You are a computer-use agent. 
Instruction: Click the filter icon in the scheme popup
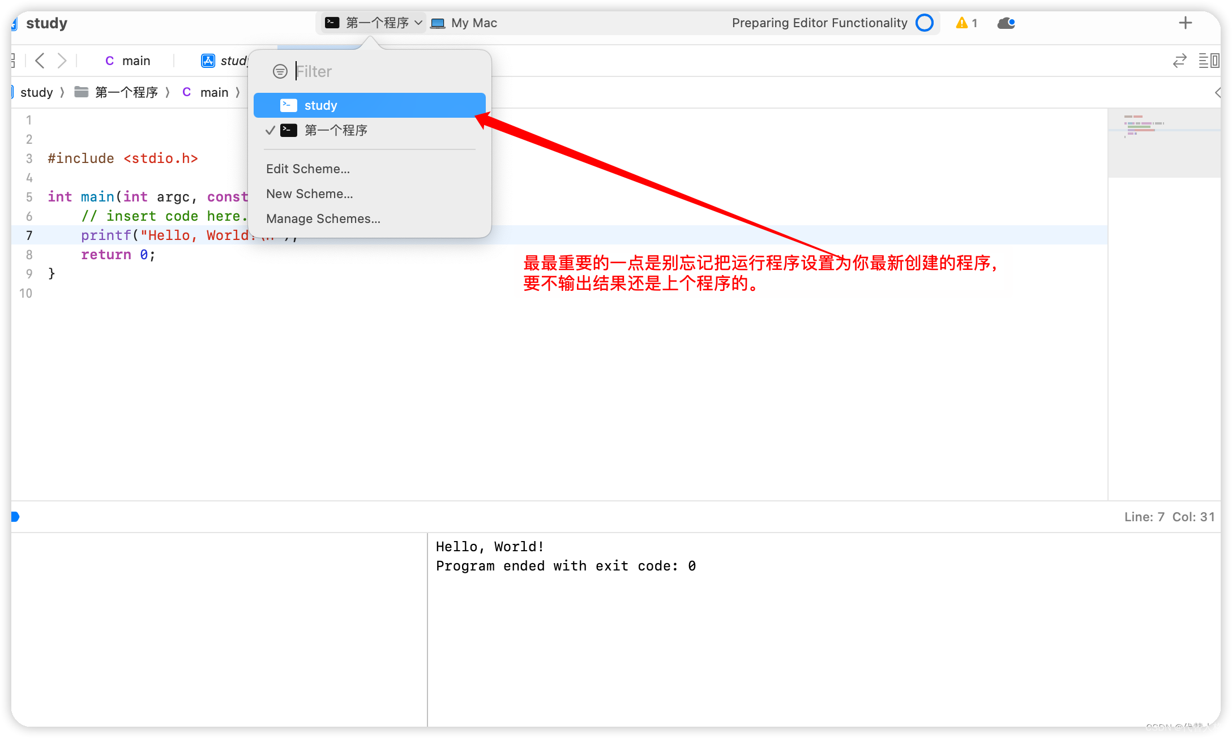[280, 71]
